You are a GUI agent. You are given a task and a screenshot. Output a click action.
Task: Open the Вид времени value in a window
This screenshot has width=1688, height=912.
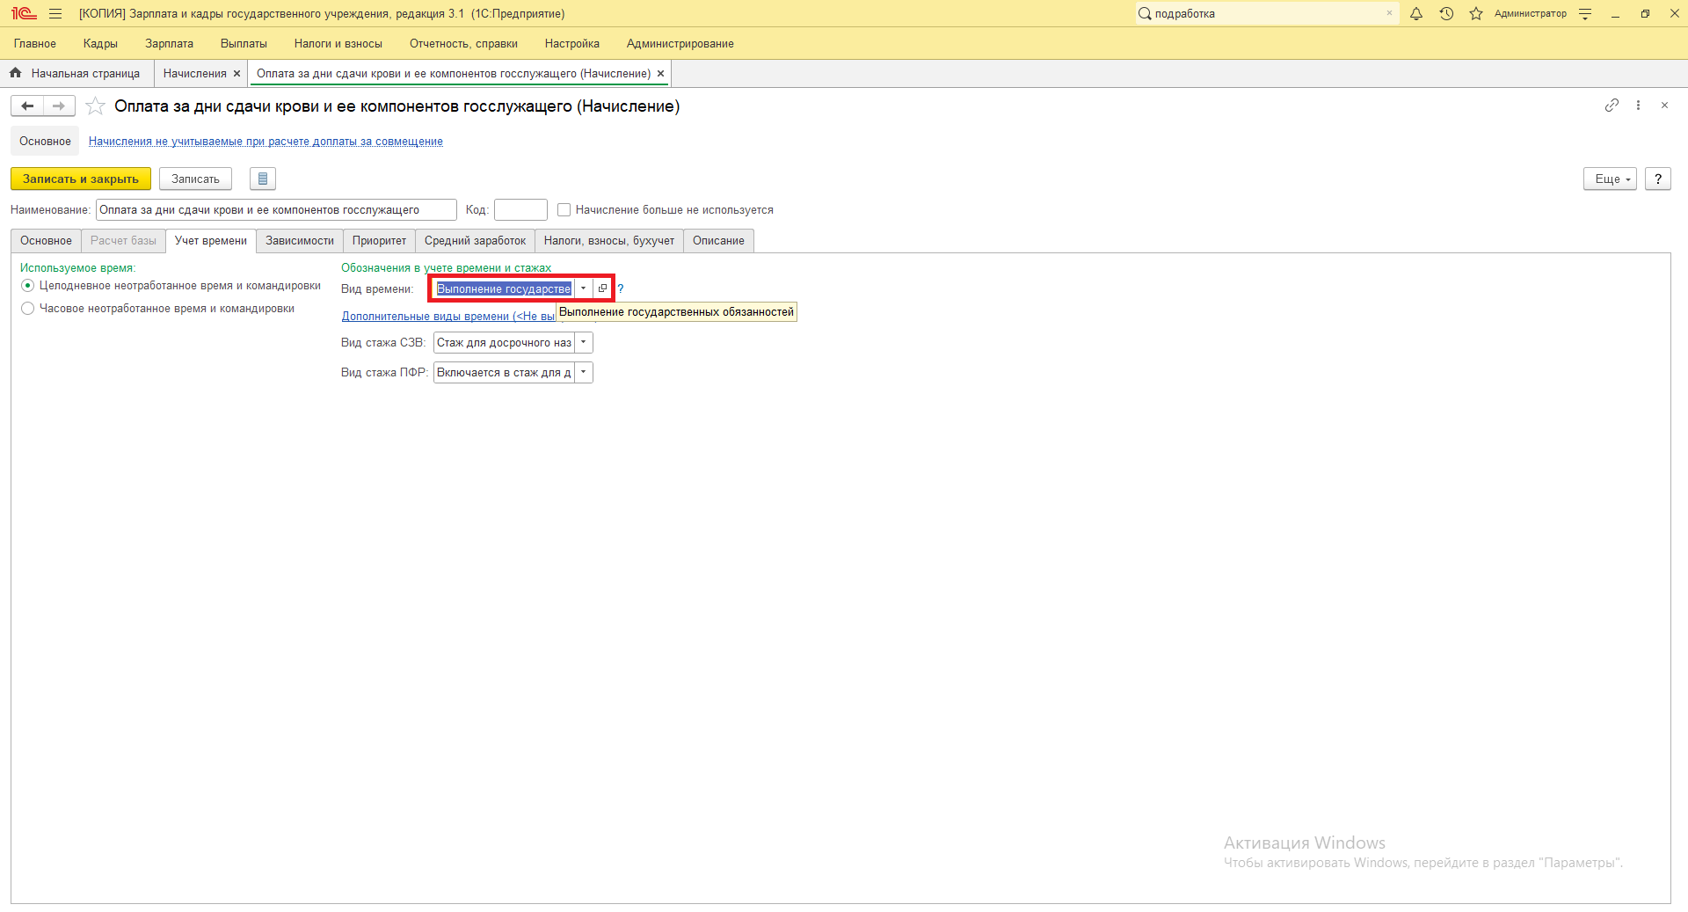[602, 288]
